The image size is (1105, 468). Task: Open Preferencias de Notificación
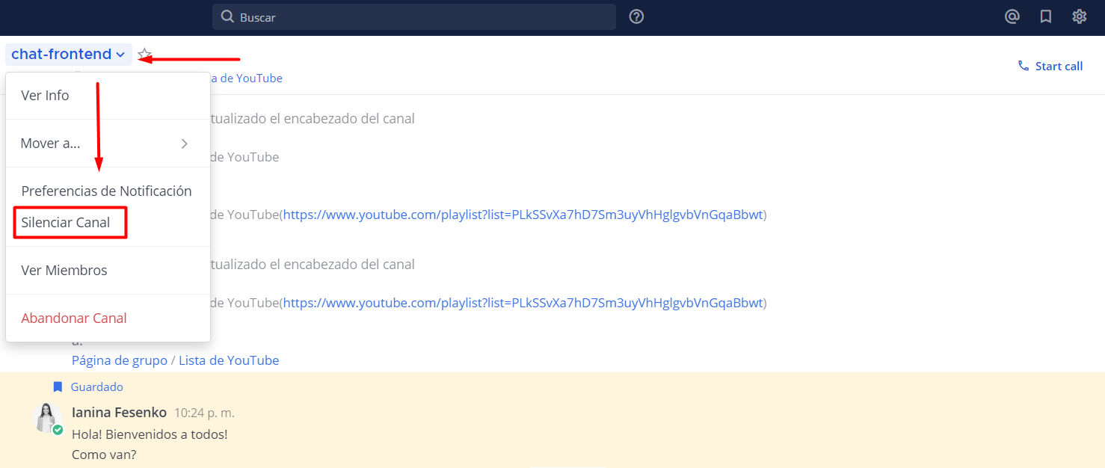[x=106, y=191]
